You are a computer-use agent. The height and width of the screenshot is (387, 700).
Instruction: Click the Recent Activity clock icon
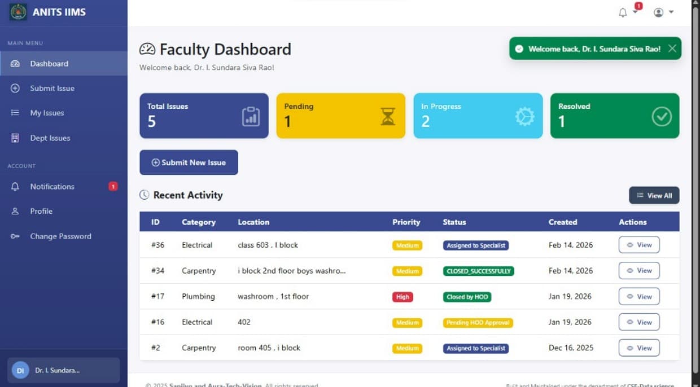click(144, 195)
